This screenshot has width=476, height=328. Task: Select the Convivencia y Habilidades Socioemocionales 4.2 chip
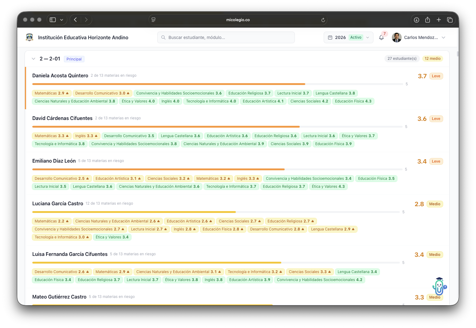320,280
